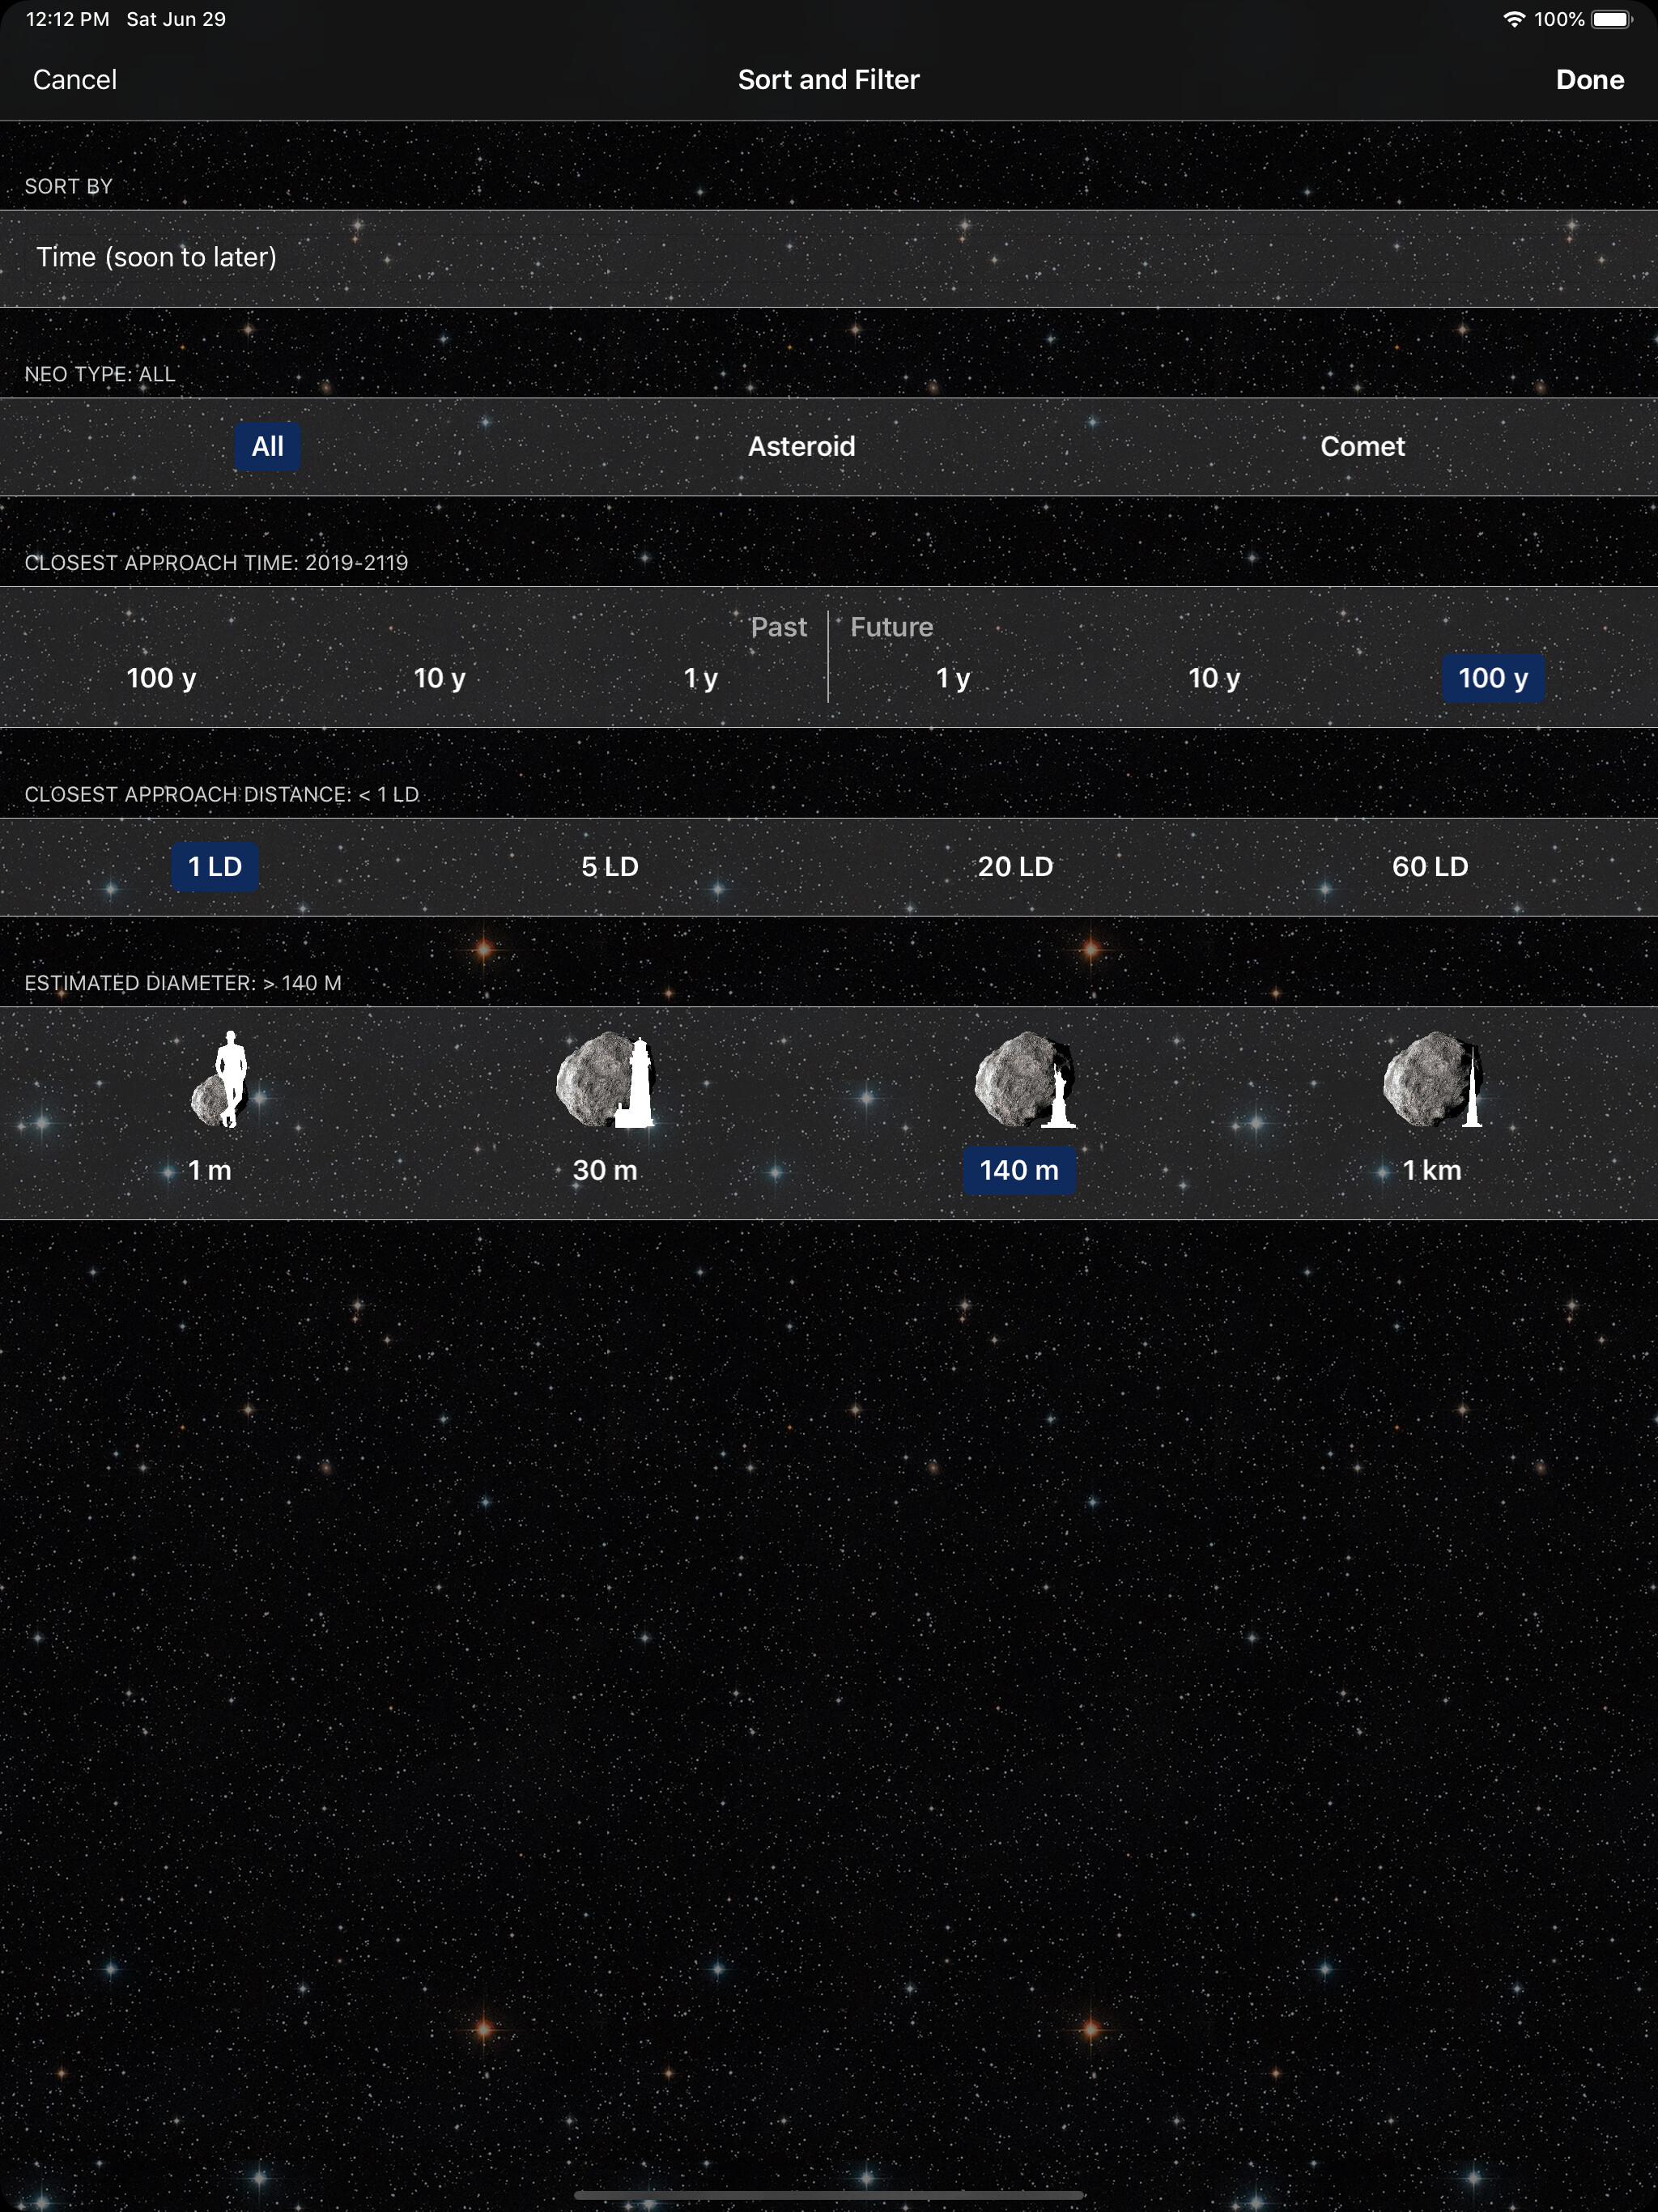Select 60 LD approach distance
Image resolution: width=1658 pixels, height=2212 pixels.
[1430, 866]
